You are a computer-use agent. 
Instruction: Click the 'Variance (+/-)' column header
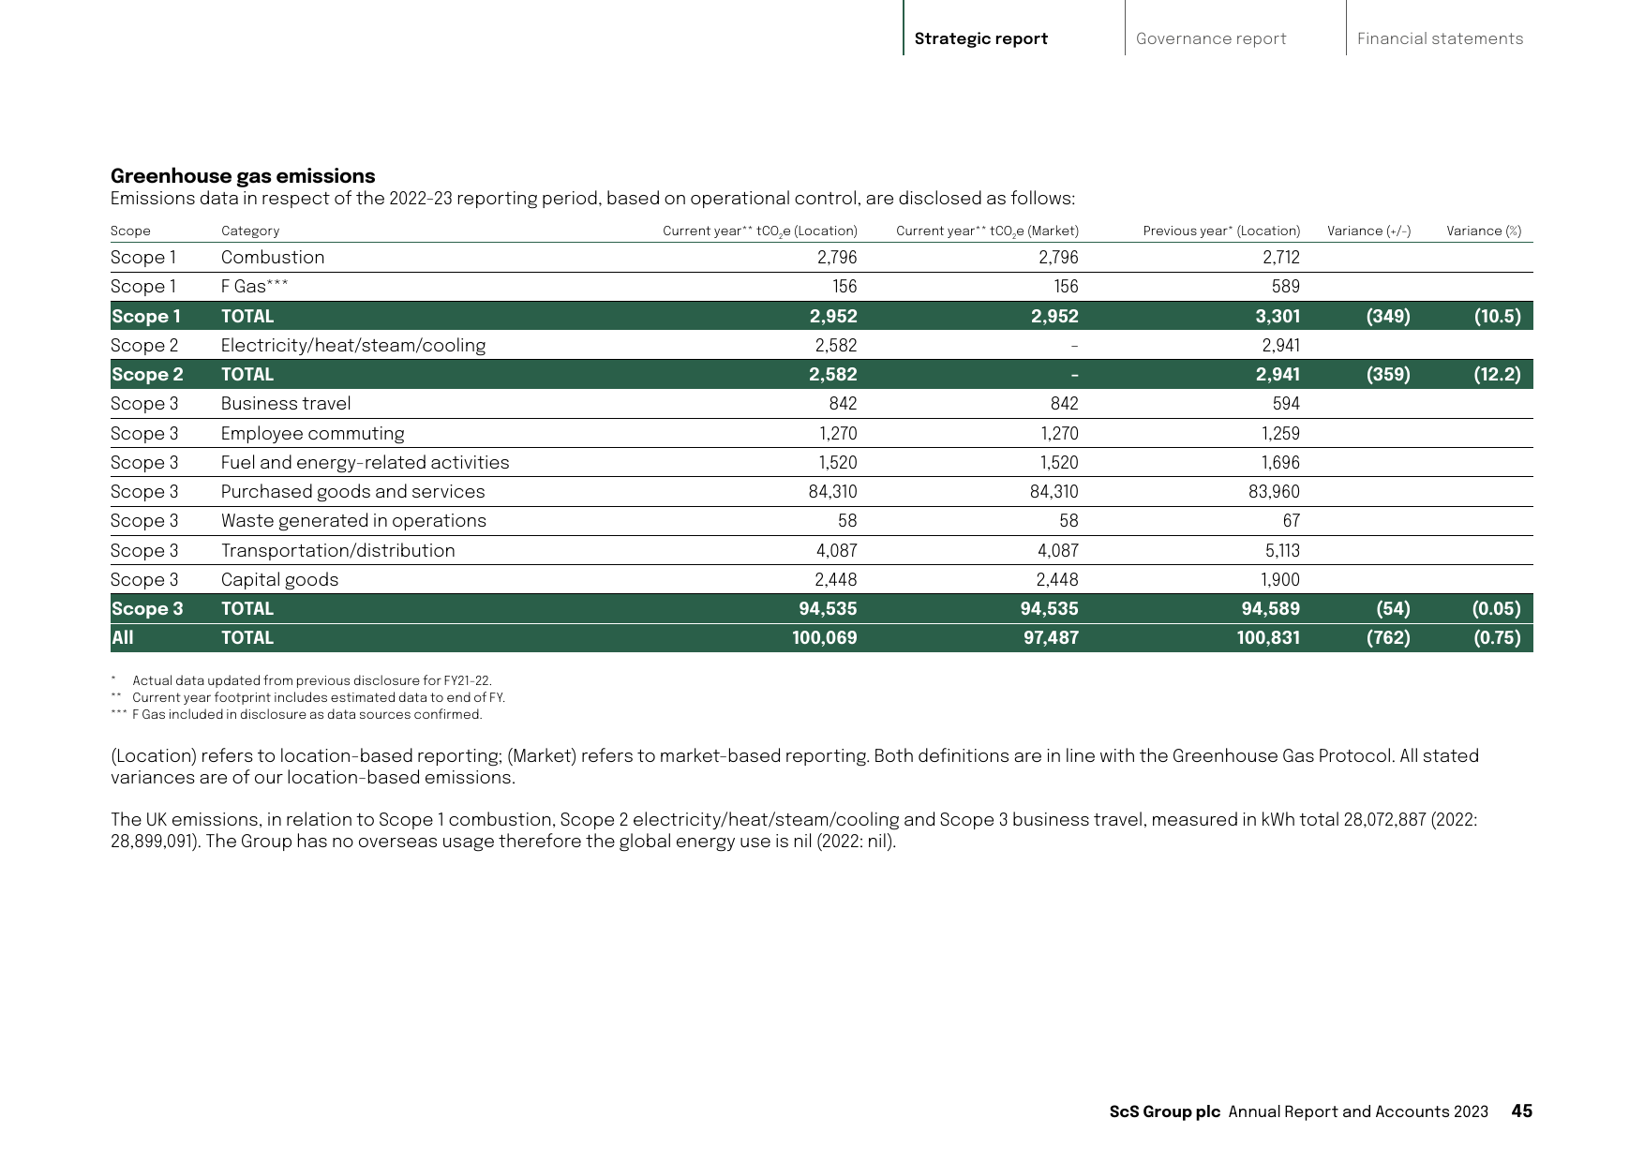(1368, 231)
